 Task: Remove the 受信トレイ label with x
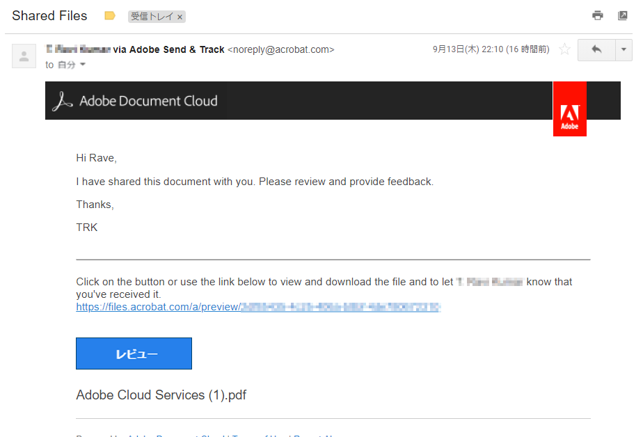(x=180, y=17)
